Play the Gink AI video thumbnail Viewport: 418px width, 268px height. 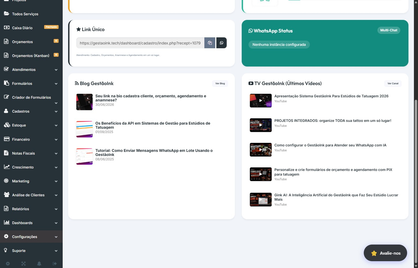261,200
